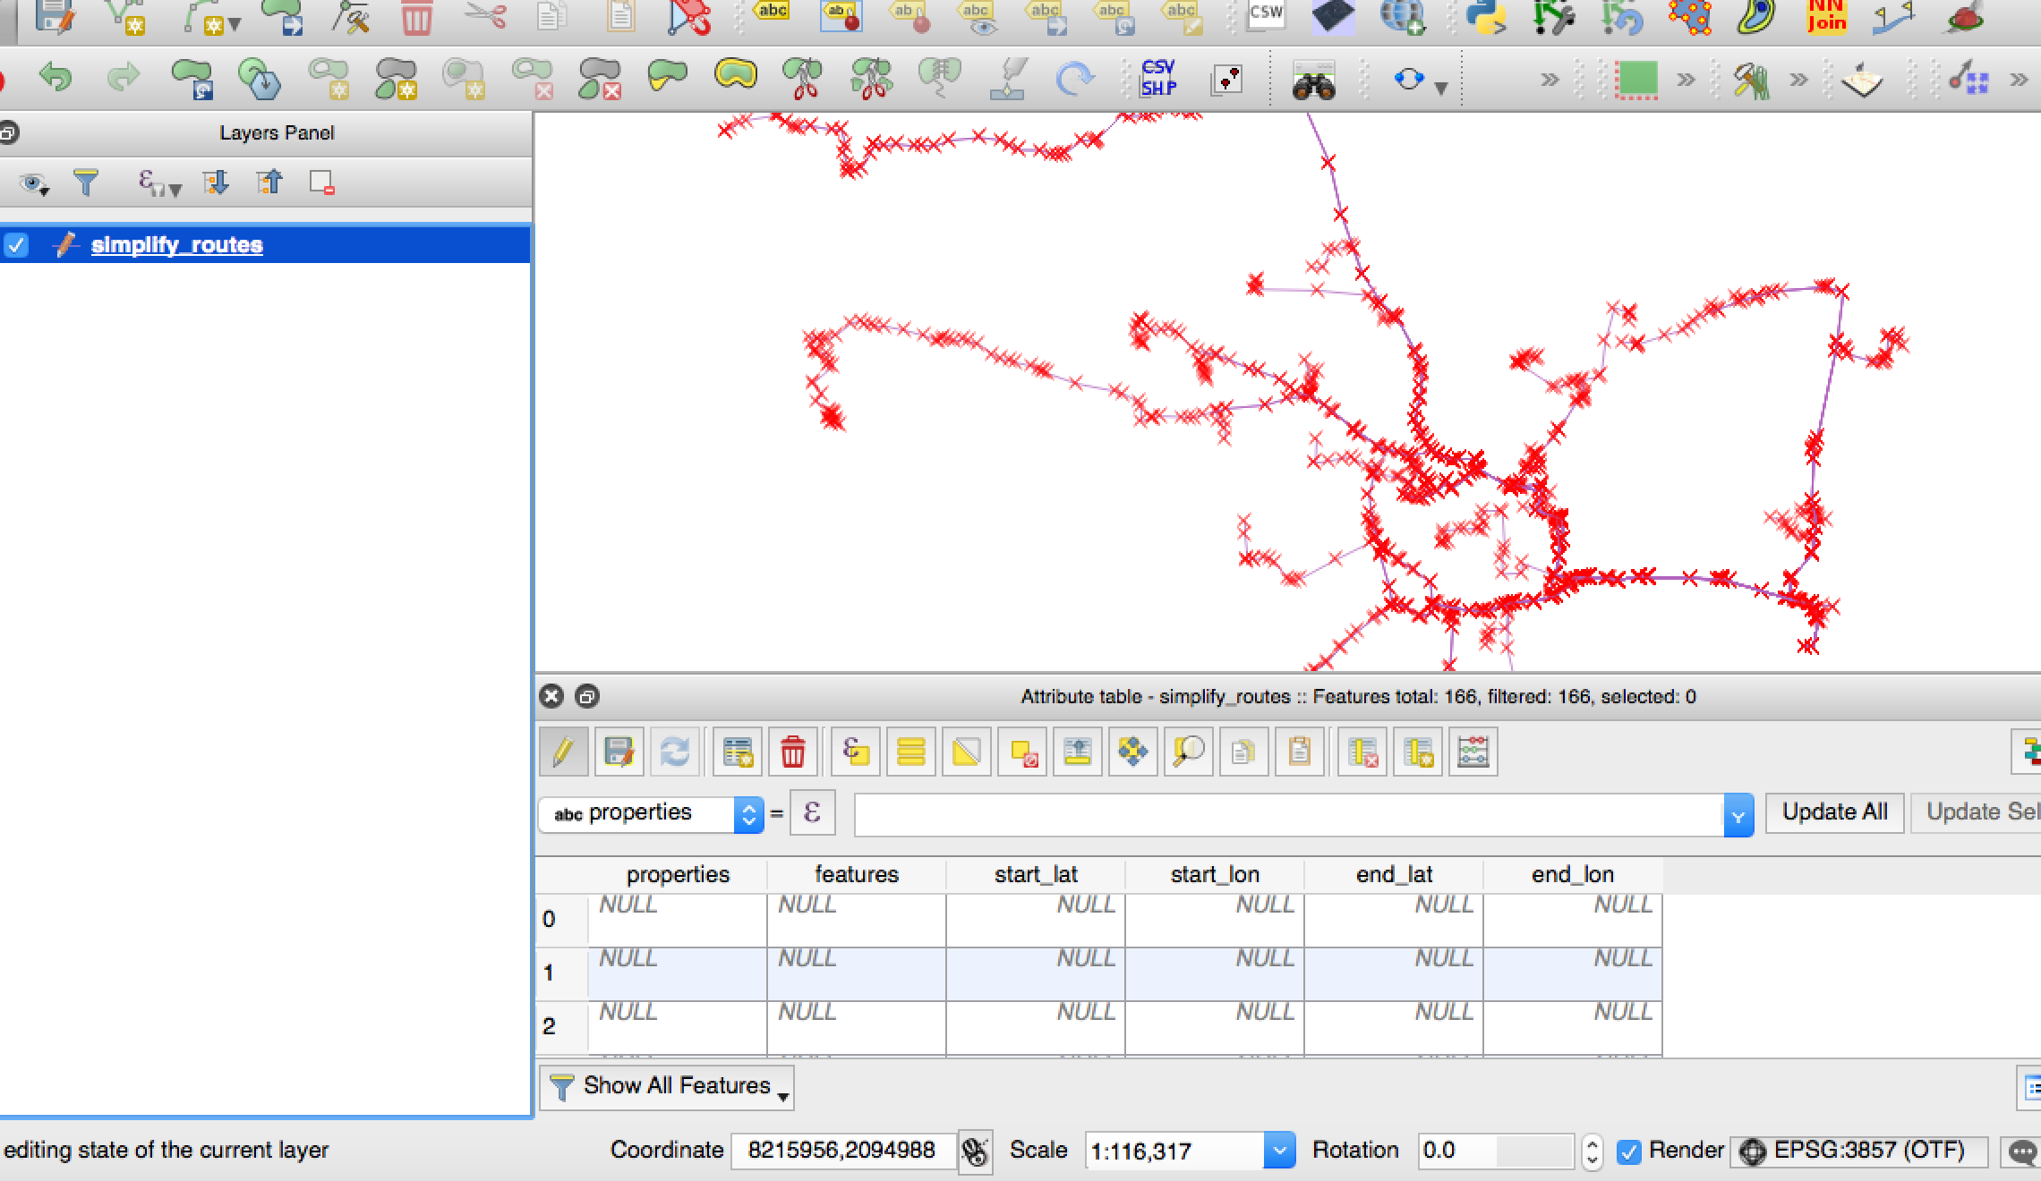
Task: Click the Rotation stepper arrows
Action: click(x=1592, y=1151)
